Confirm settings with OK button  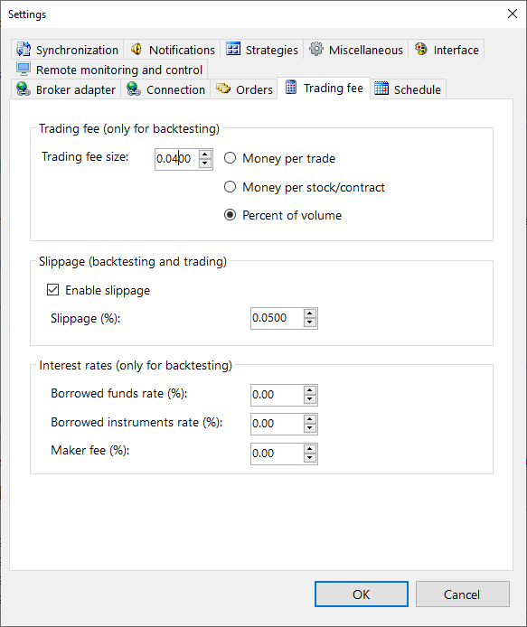point(362,594)
